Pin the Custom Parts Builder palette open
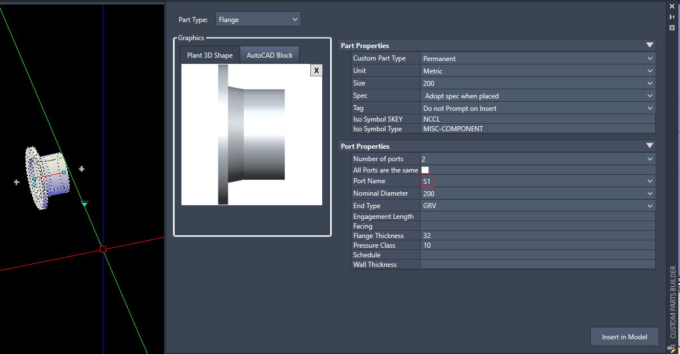680x354 pixels. click(672, 17)
